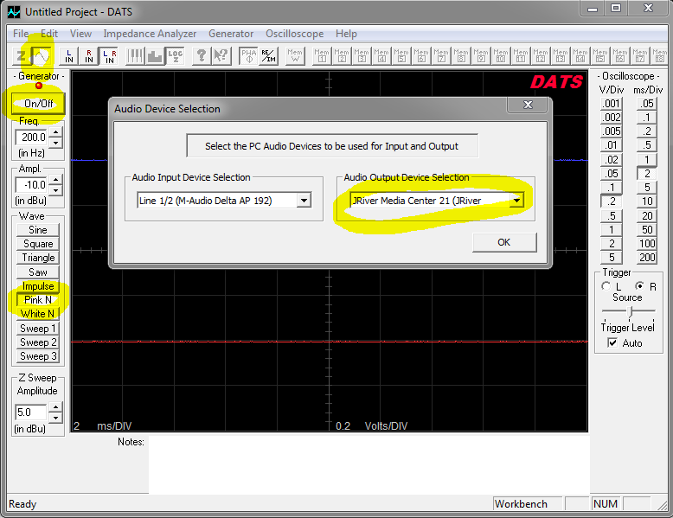
Task: Toggle the Generator On/Off button
Action: pyautogui.click(x=38, y=104)
